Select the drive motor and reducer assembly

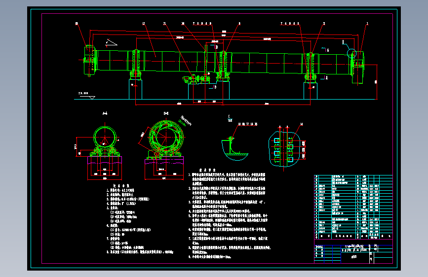[x=196, y=79]
